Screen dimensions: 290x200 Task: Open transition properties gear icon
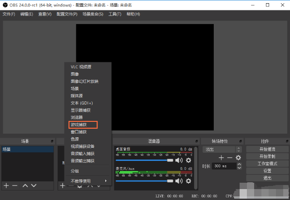click(238, 158)
